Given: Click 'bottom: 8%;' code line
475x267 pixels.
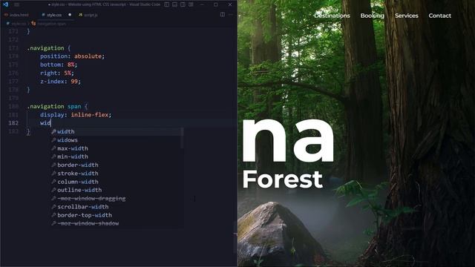Looking at the screenshot, I should (x=59, y=65).
